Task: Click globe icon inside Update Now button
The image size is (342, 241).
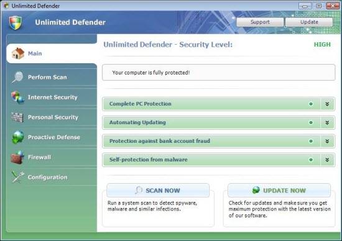Action: click(256, 190)
